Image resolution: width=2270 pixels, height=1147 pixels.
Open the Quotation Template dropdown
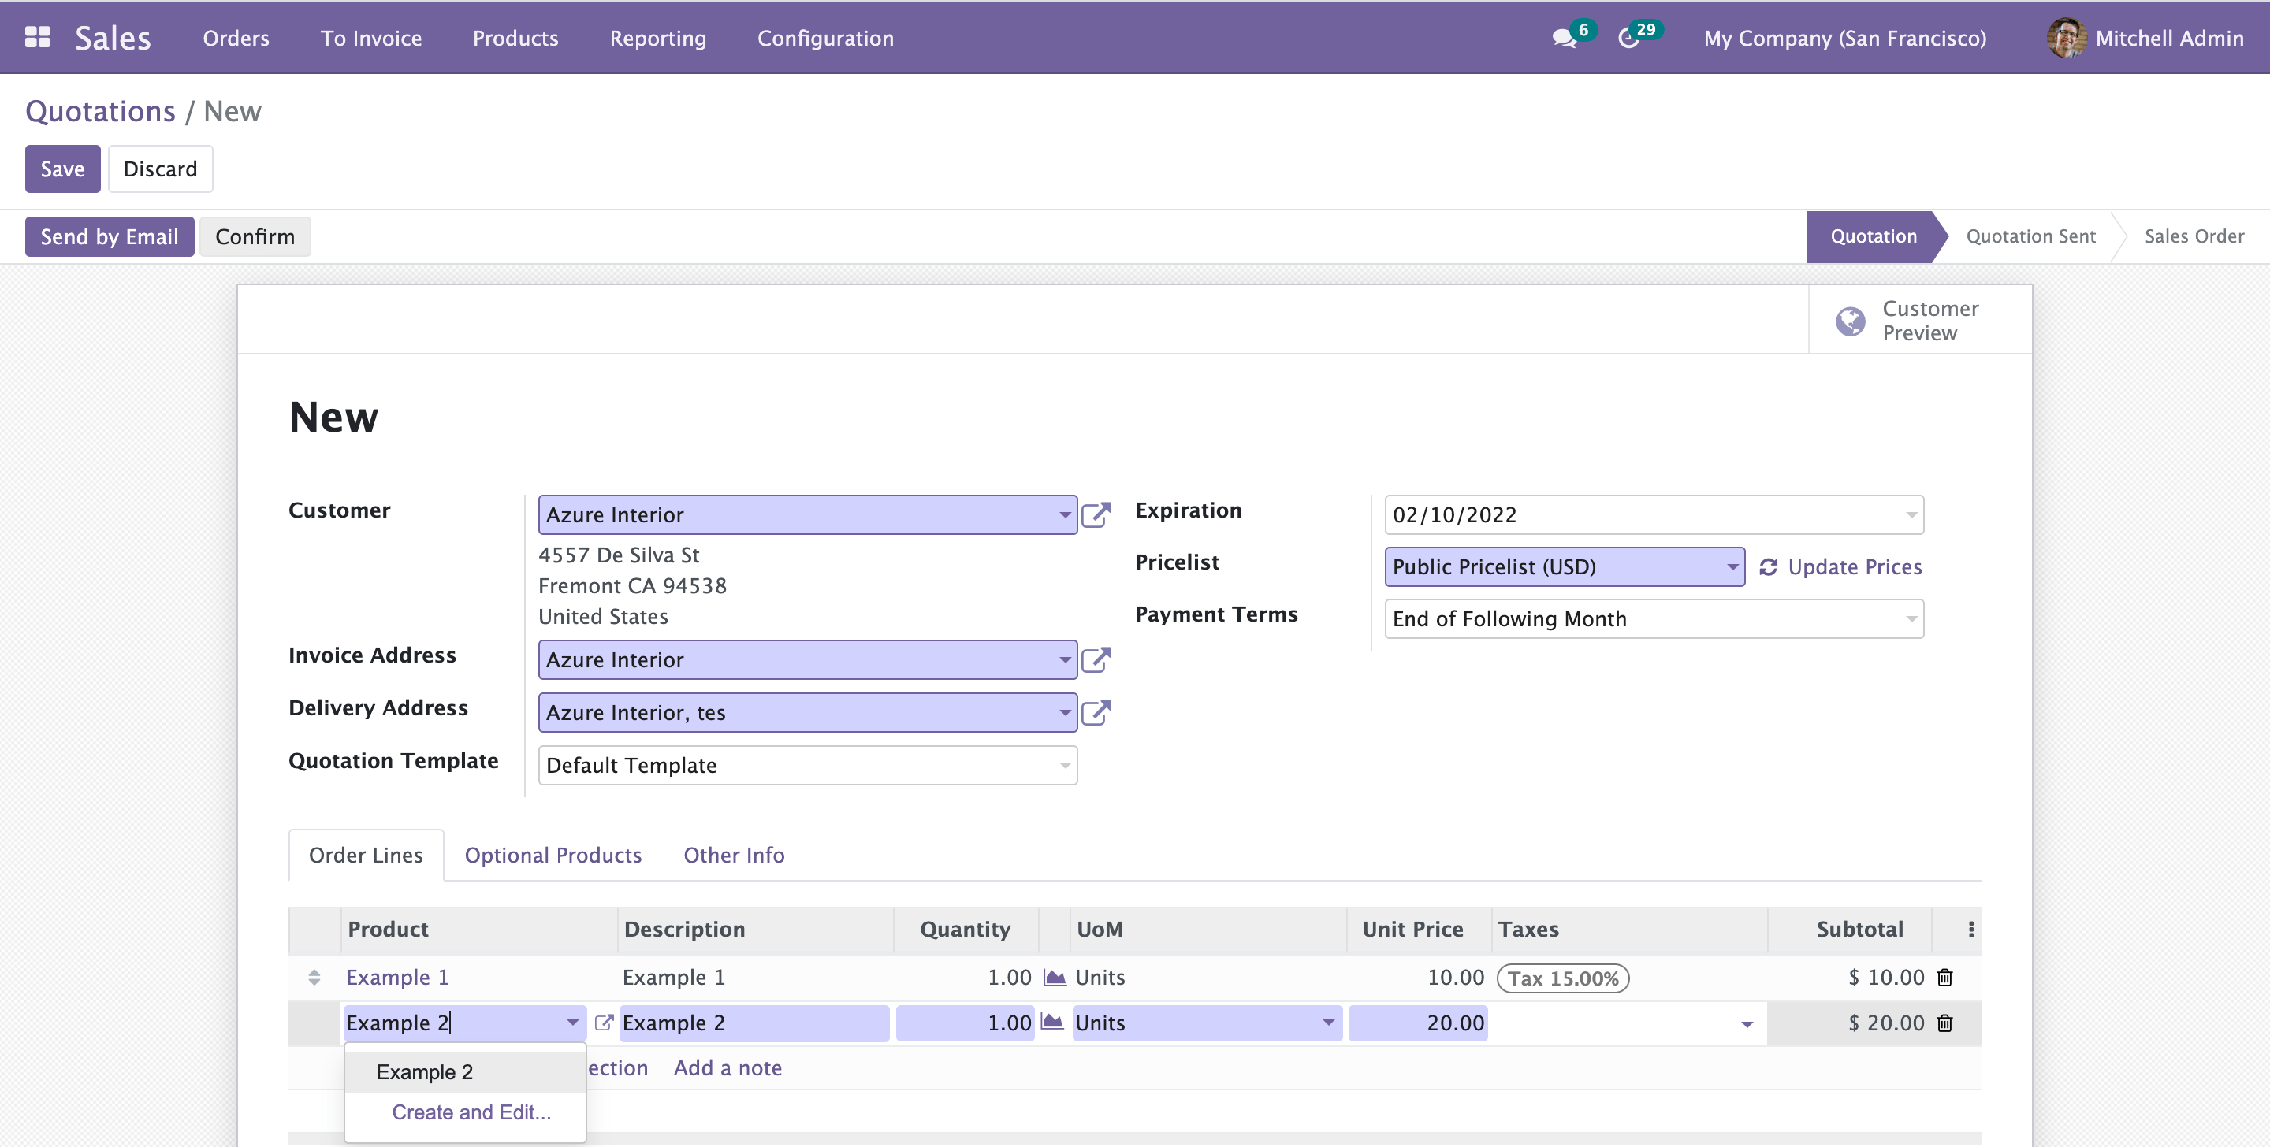click(1065, 765)
